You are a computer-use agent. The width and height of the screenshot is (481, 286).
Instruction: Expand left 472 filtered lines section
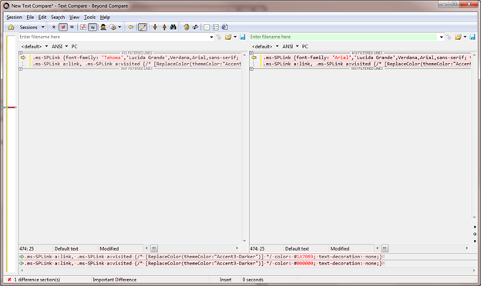[21, 53]
